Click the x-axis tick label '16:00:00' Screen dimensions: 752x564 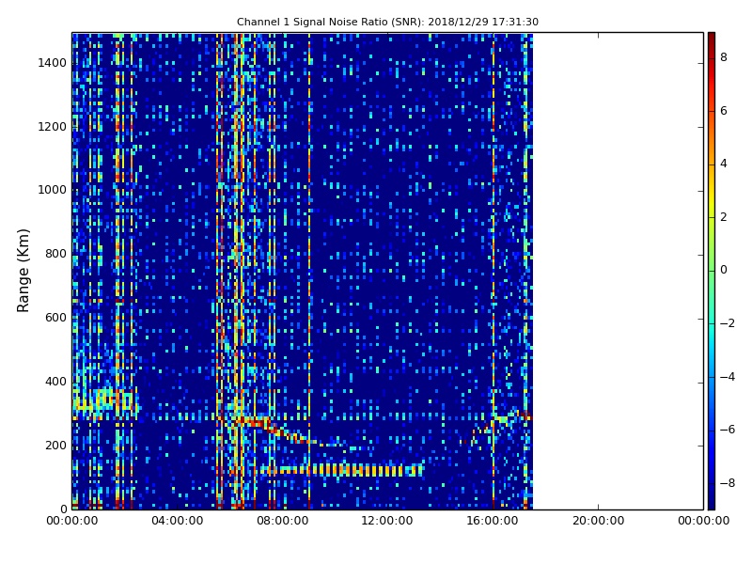click(493, 521)
